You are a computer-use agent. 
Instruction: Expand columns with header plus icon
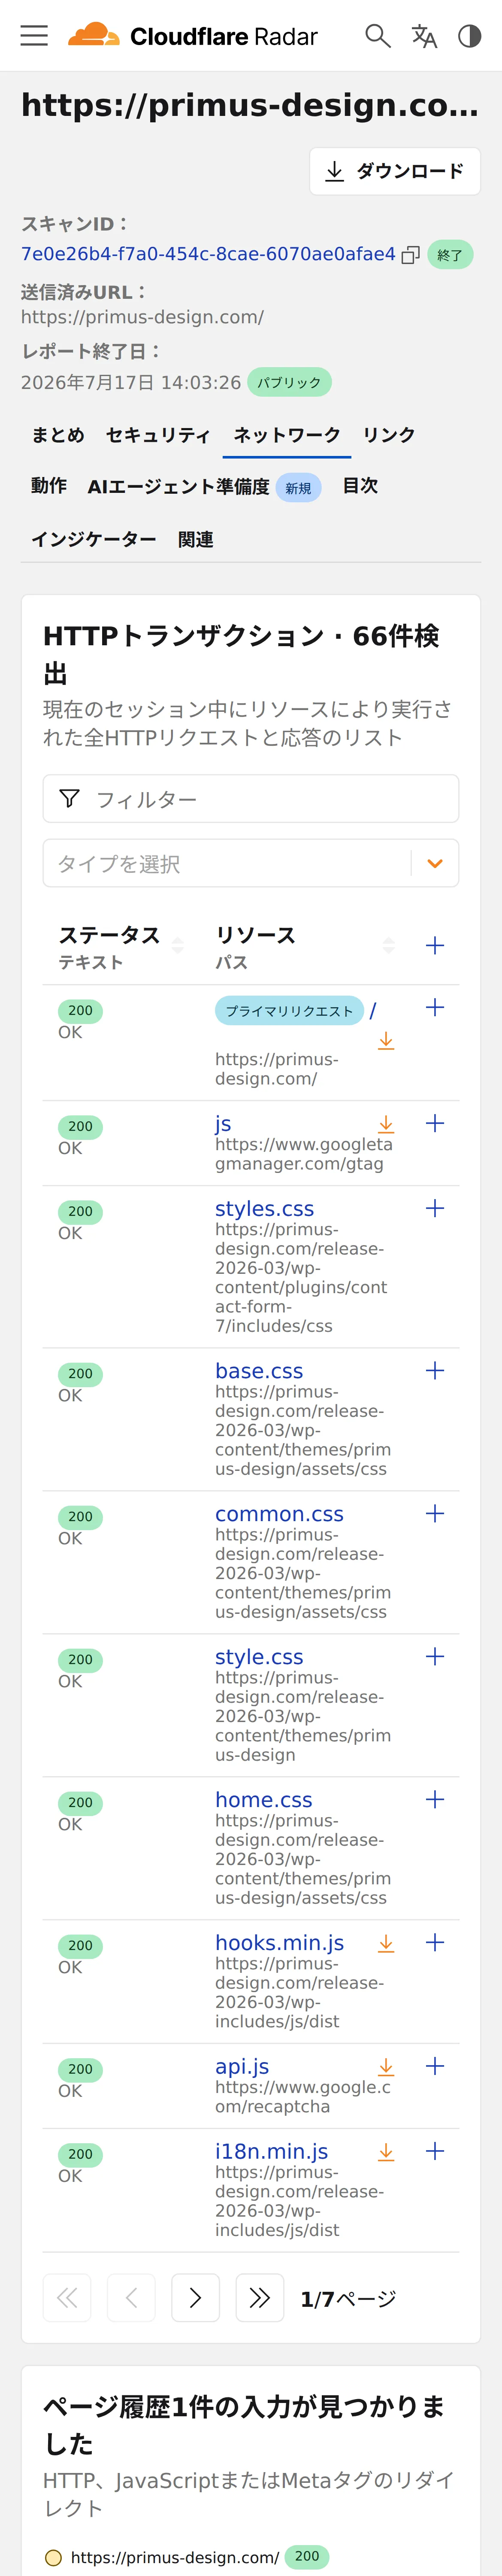point(435,945)
